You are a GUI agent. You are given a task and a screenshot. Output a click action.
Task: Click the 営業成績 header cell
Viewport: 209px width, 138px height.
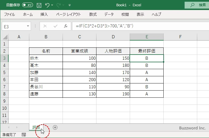(80, 51)
